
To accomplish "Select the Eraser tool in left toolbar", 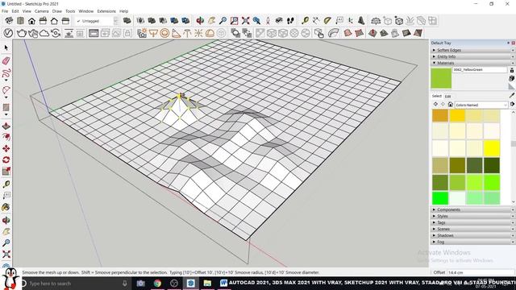I will pyautogui.click(x=6, y=60).
